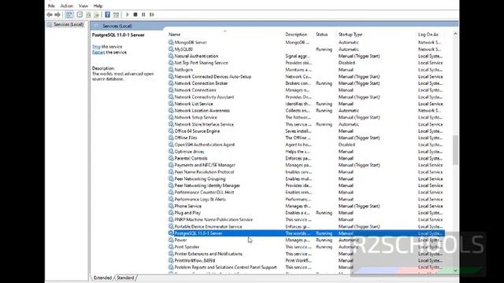The image size is (504, 283).
Task: Click the Restart the service link
Action: [98, 53]
